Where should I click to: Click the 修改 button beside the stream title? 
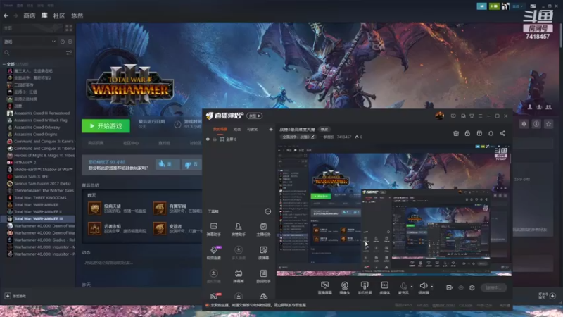click(x=324, y=130)
